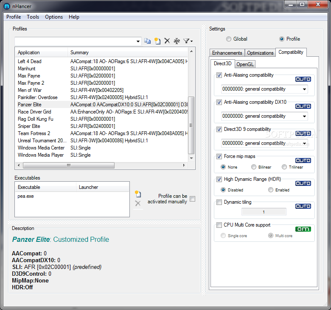Click the Executable column header
Viewport: 331px width, 310px height.
click(x=45, y=187)
